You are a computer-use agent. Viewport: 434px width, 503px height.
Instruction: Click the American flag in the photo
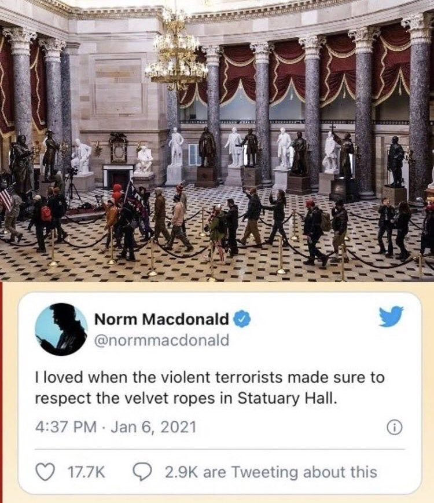coord(6,197)
